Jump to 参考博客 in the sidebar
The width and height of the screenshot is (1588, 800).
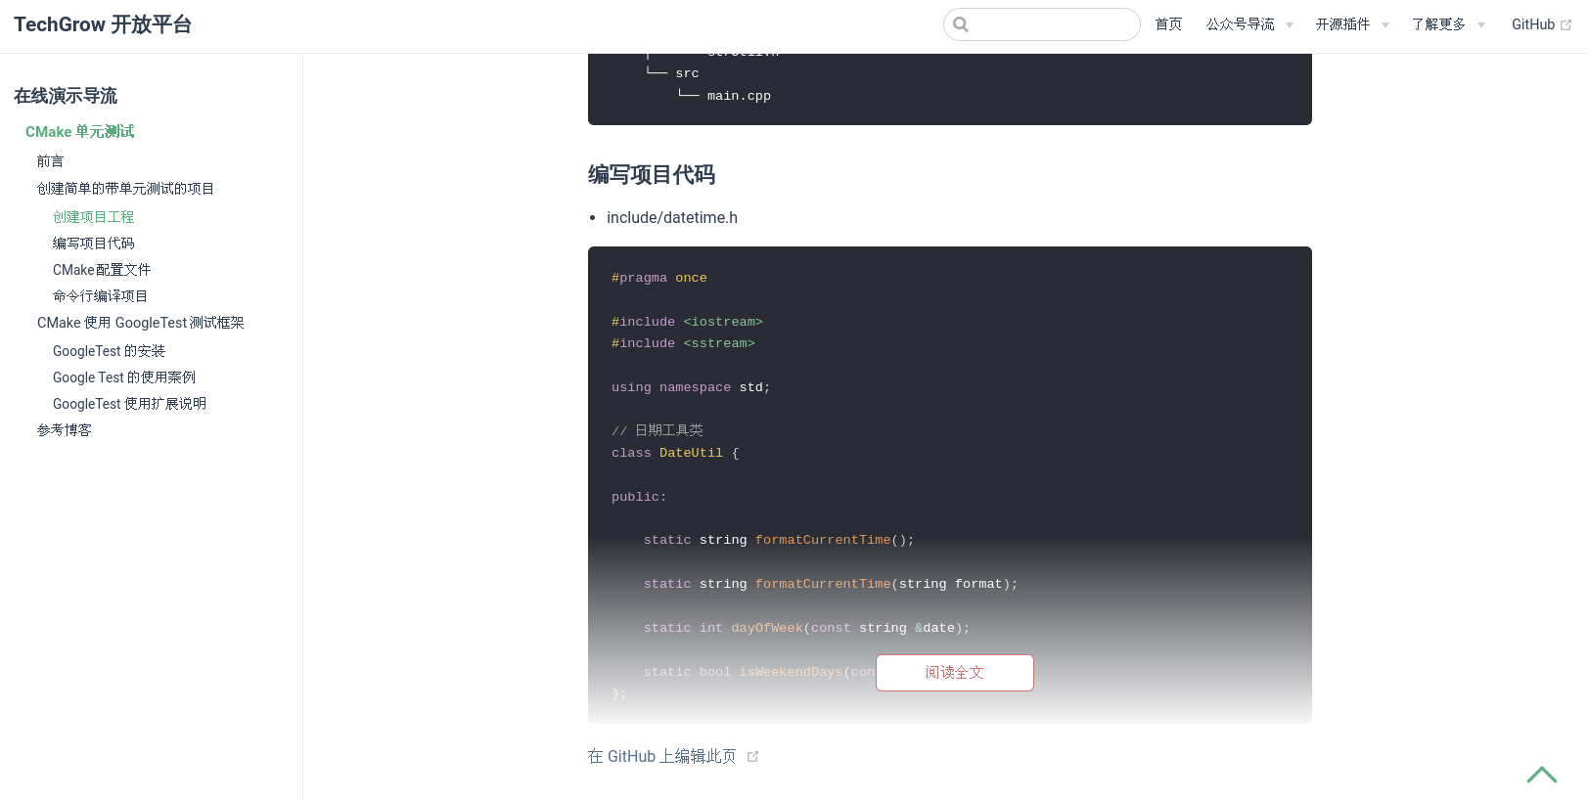click(x=65, y=430)
